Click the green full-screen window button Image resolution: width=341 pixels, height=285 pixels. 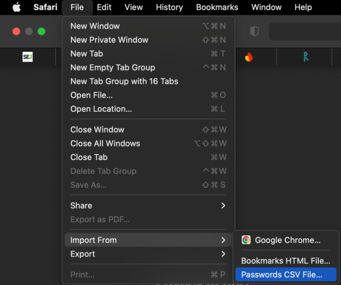tap(41, 31)
